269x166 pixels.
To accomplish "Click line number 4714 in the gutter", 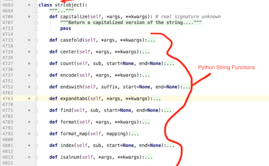I will click(x=7, y=34).
